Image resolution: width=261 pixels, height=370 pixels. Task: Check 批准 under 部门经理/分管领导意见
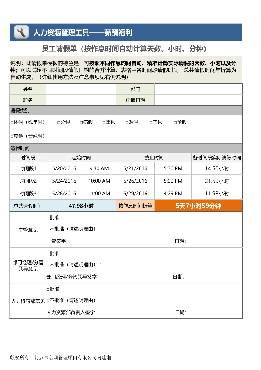pyautogui.click(x=48, y=254)
